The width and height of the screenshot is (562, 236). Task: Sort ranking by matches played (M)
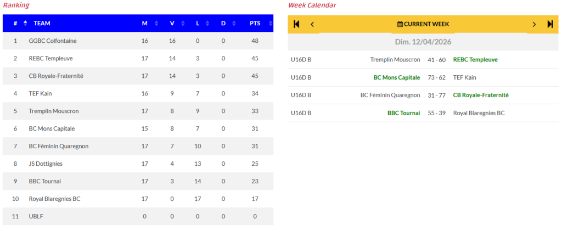(x=145, y=24)
